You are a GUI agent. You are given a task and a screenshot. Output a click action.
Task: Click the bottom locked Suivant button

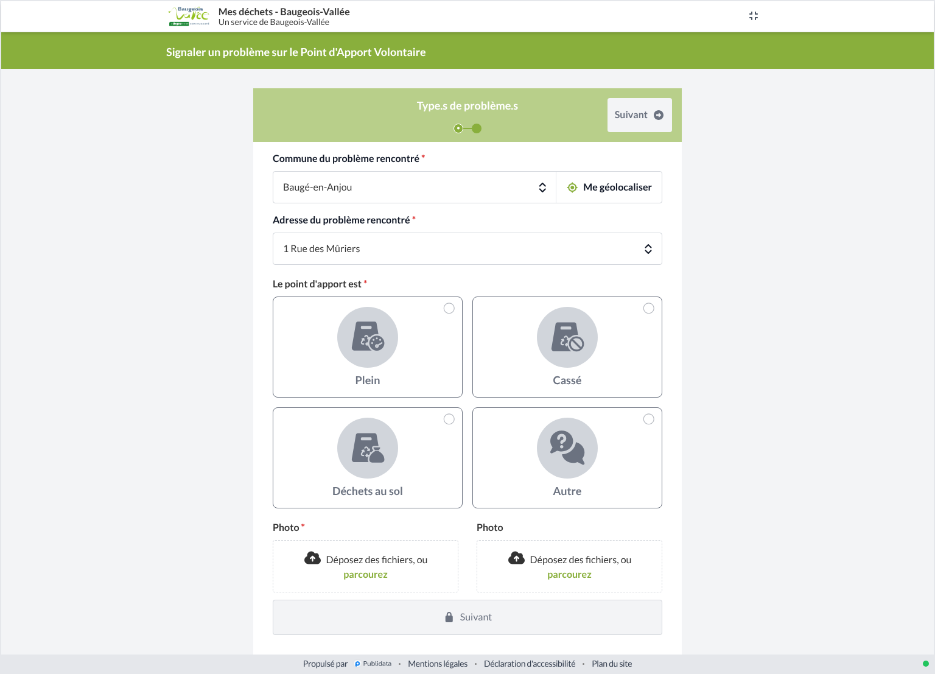click(467, 617)
